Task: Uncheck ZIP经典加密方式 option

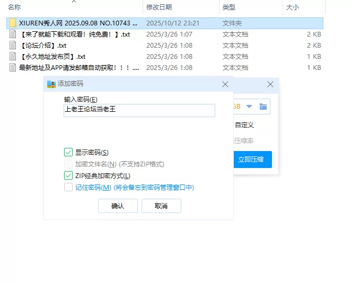Action: click(68, 175)
